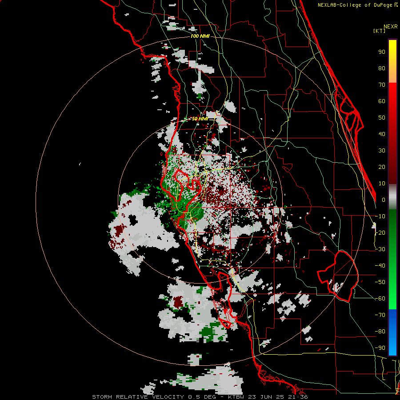The image size is (400, 400).
Task: Pick the bright green colorbar segment near -60
Action: (x=392, y=299)
